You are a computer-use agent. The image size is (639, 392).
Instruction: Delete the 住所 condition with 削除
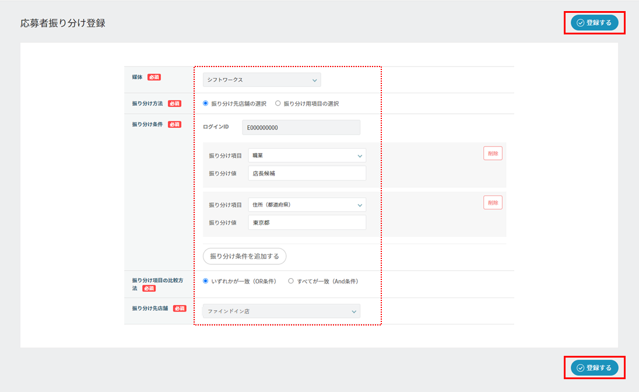click(x=493, y=202)
